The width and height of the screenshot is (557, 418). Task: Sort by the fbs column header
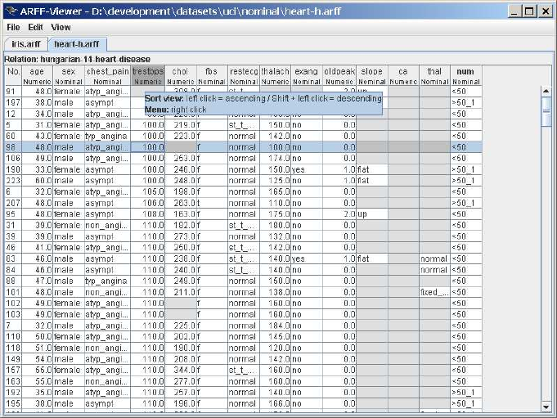click(212, 76)
